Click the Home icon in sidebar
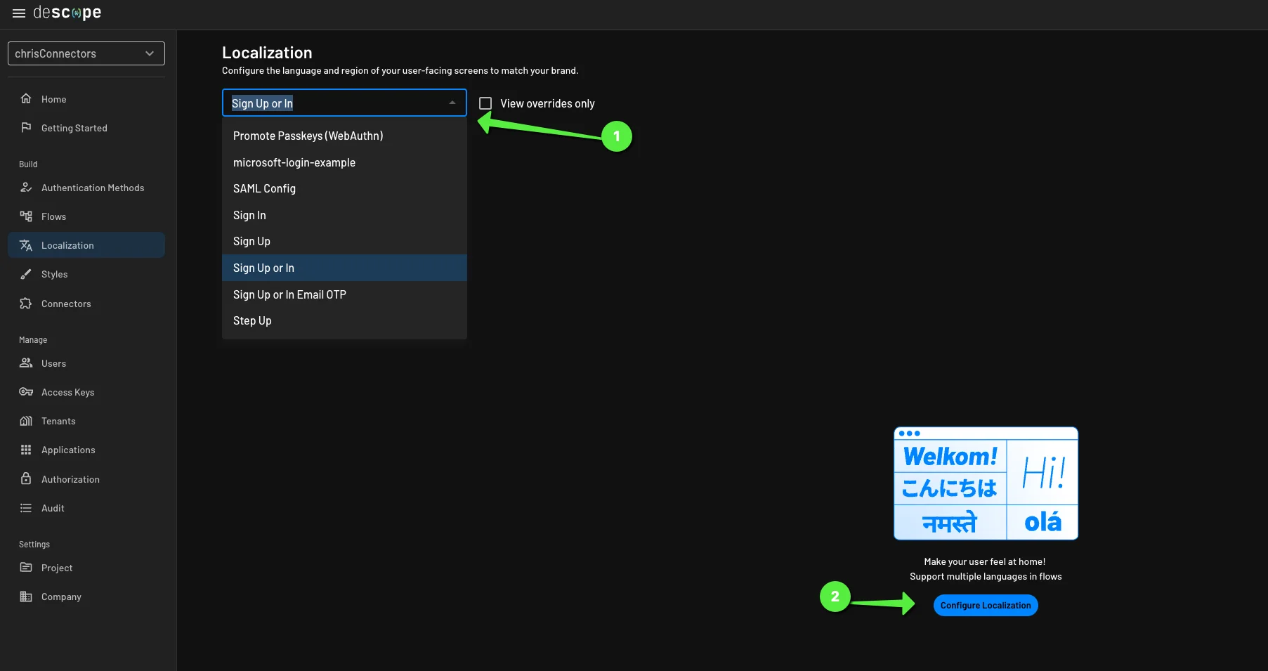 (x=26, y=99)
